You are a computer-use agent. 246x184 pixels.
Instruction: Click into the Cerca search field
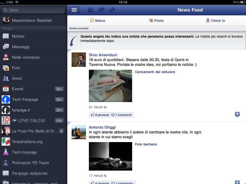coord(33,10)
